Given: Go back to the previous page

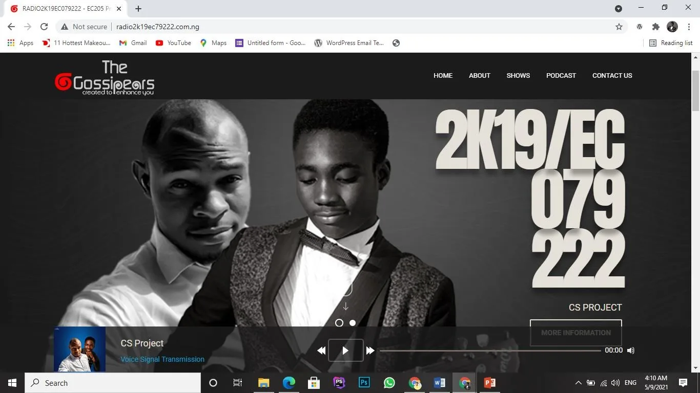Looking at the screenshot, I should pyautogui.click(x=11, y=27).
